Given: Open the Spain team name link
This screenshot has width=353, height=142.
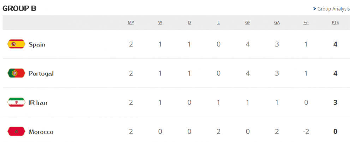Looking at the screenshot, I should (37, 44).
